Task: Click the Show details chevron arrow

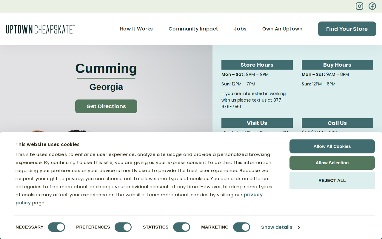Action: click(299, 227)
